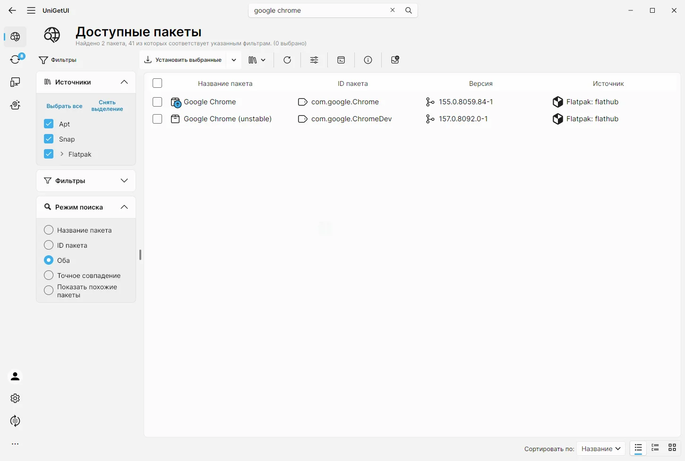
Task: Tick the select-all checkbox in table header
Action: [157, 83]
